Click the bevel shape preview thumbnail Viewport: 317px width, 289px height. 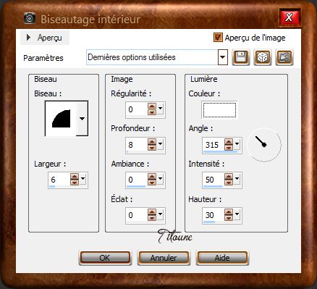point(61,119)
